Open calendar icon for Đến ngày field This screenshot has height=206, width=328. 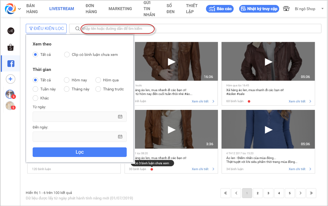120,137
